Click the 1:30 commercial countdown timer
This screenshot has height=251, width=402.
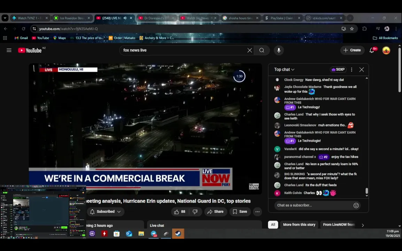click(239, 76)
